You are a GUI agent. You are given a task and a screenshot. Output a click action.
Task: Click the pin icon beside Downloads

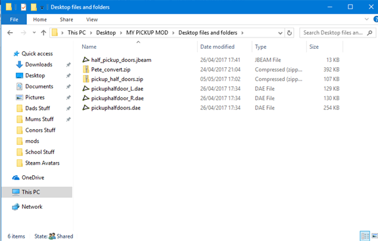[x=68, y=65]
